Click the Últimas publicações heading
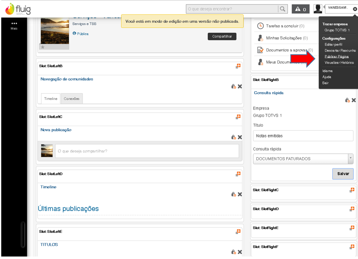The width and height of the screenshot is (358, 259). [68, 208]
